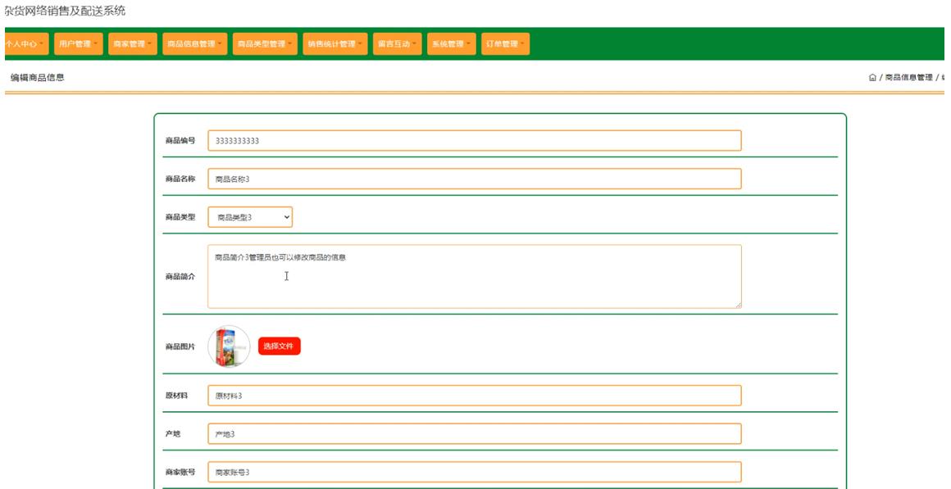Click the 商家账号3 input field
This screenshot has width=951, height=489.
tap(475, 472)
